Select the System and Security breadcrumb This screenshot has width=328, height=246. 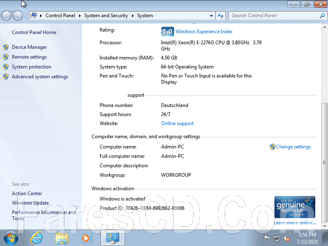106,16
